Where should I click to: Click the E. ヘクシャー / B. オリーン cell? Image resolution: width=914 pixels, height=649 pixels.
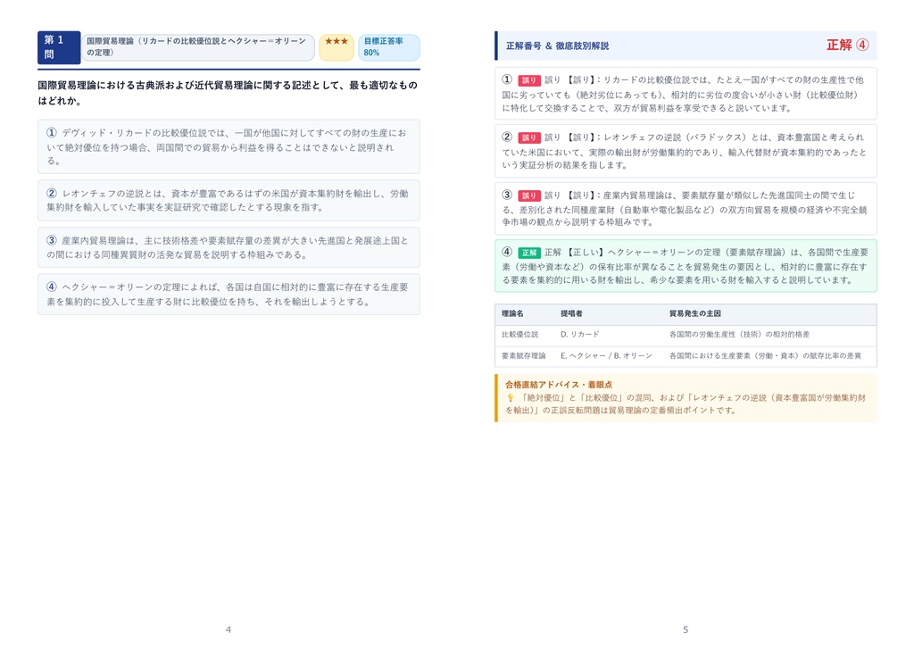(x=606, y=355)
